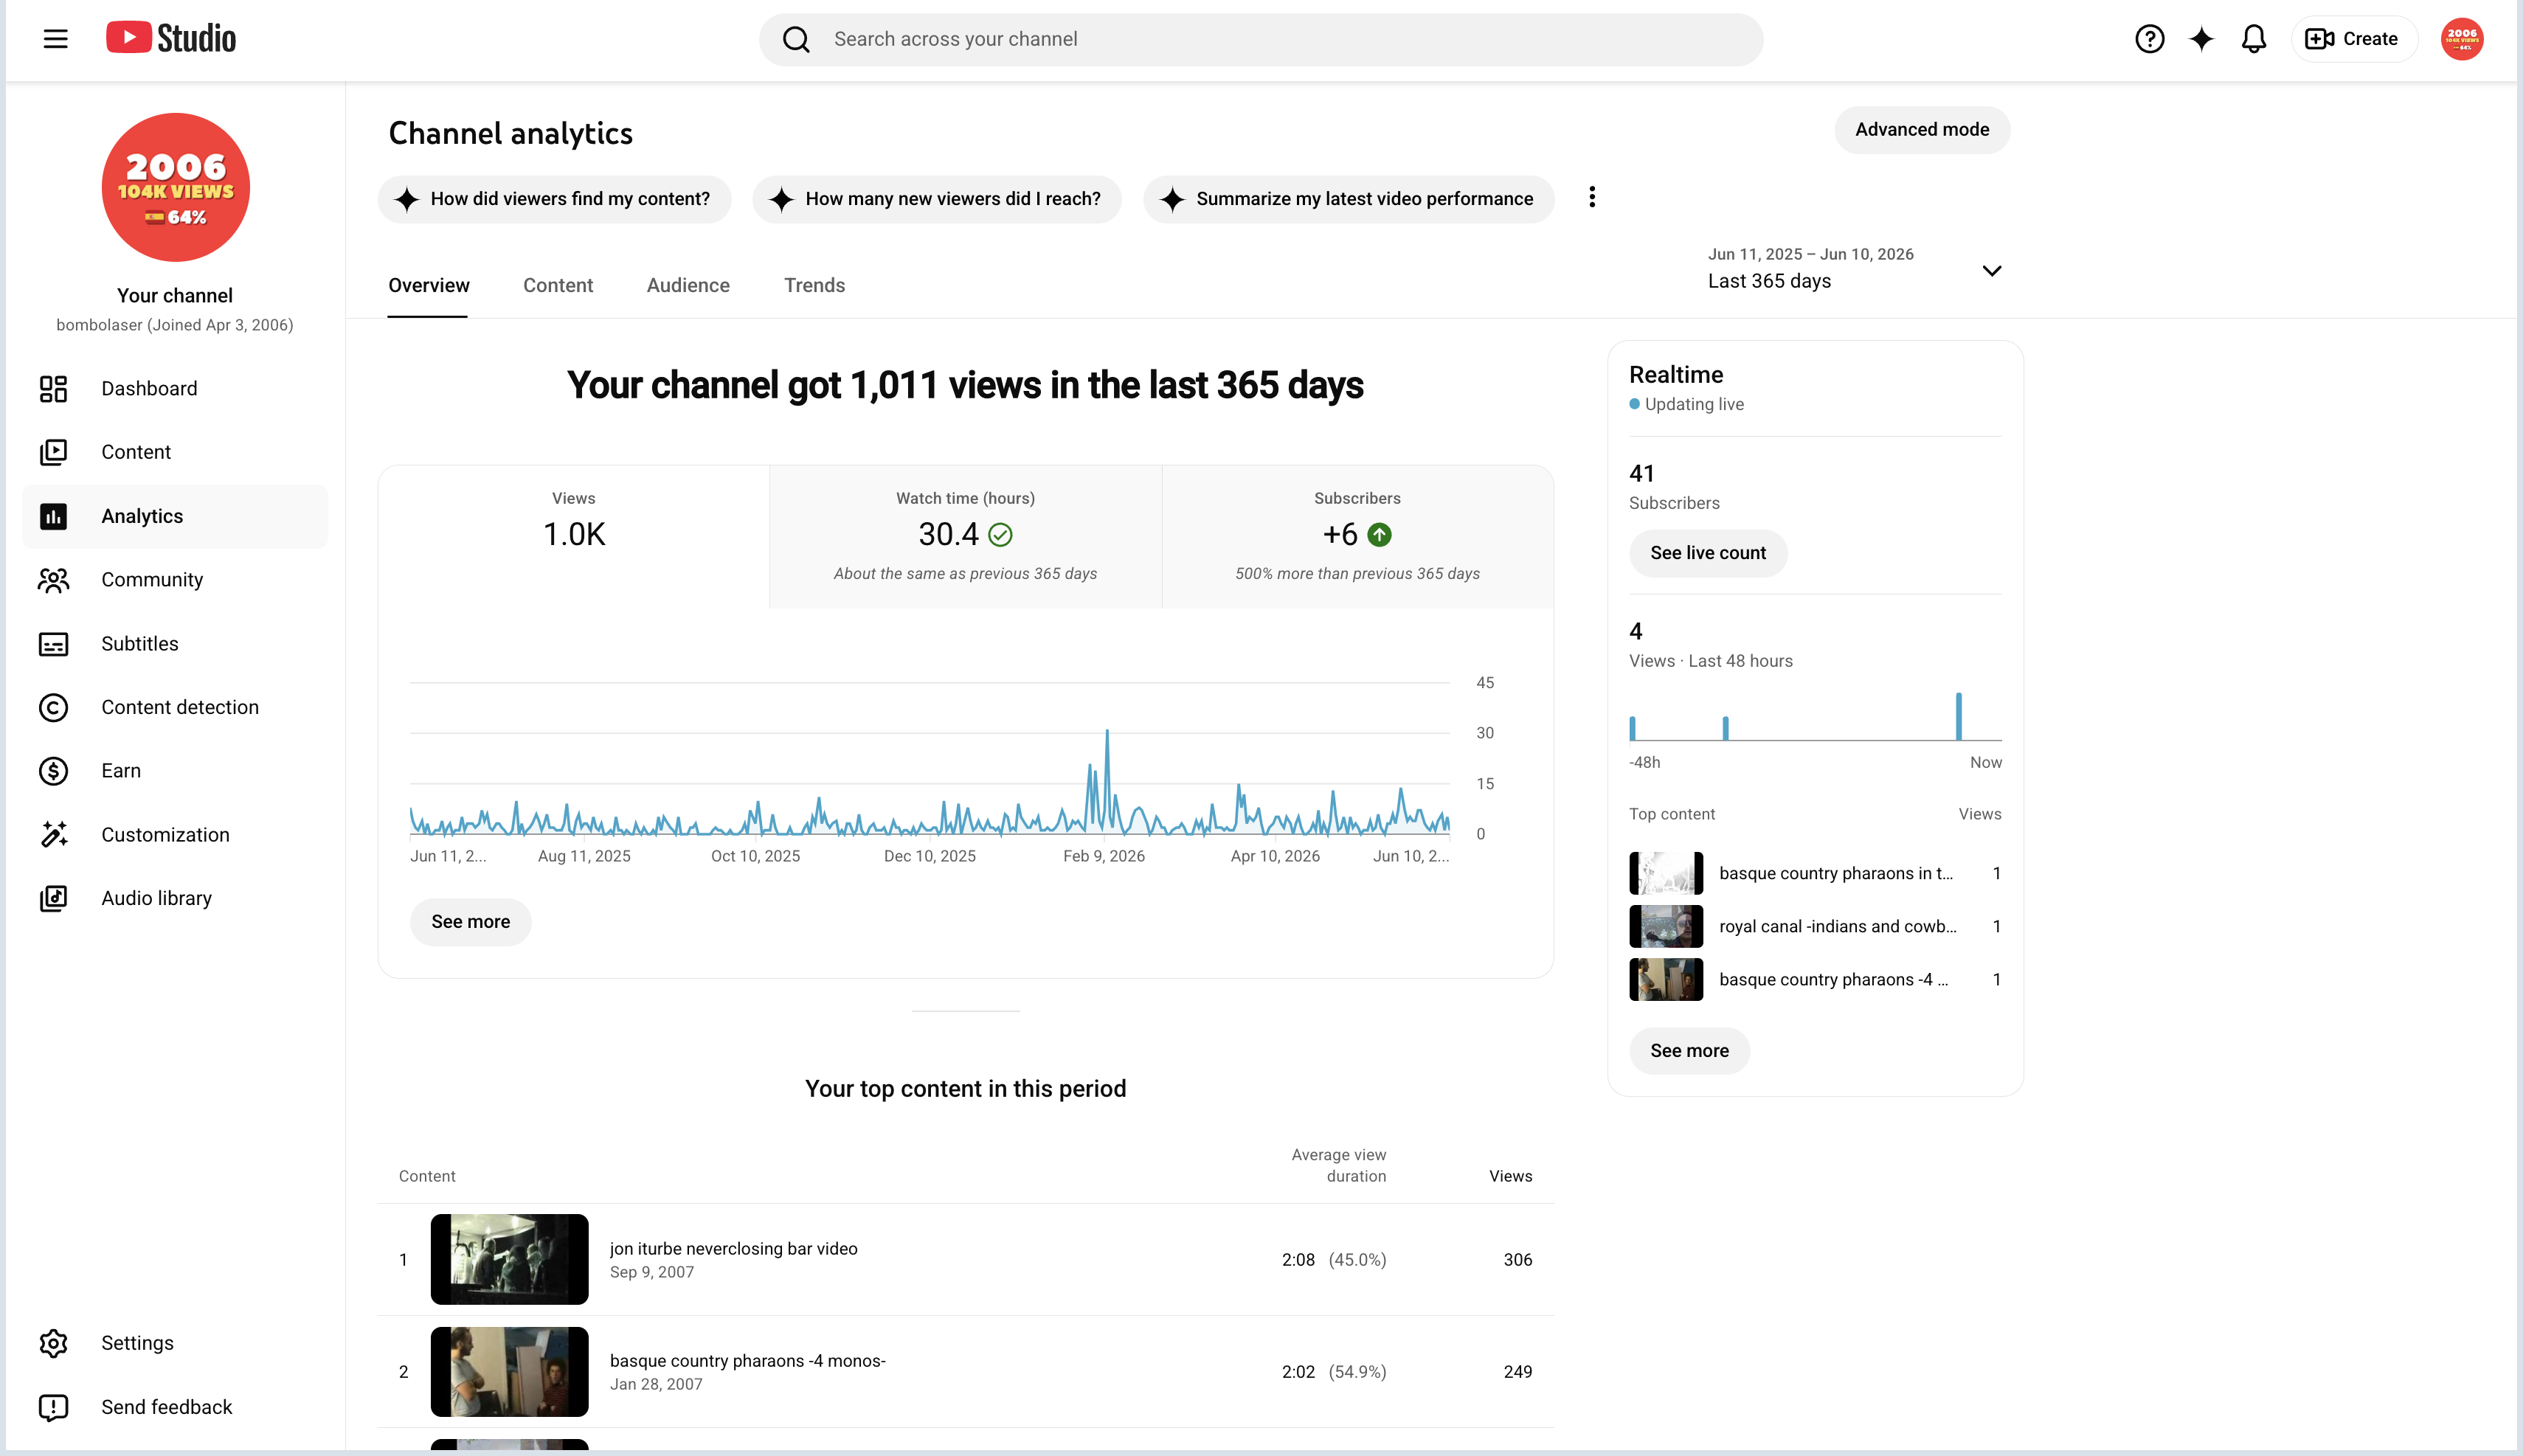The image size is (2523, 1456).
Task: Click the large channel profile picture
Action: pyautogui.click(x=175, y=187)
